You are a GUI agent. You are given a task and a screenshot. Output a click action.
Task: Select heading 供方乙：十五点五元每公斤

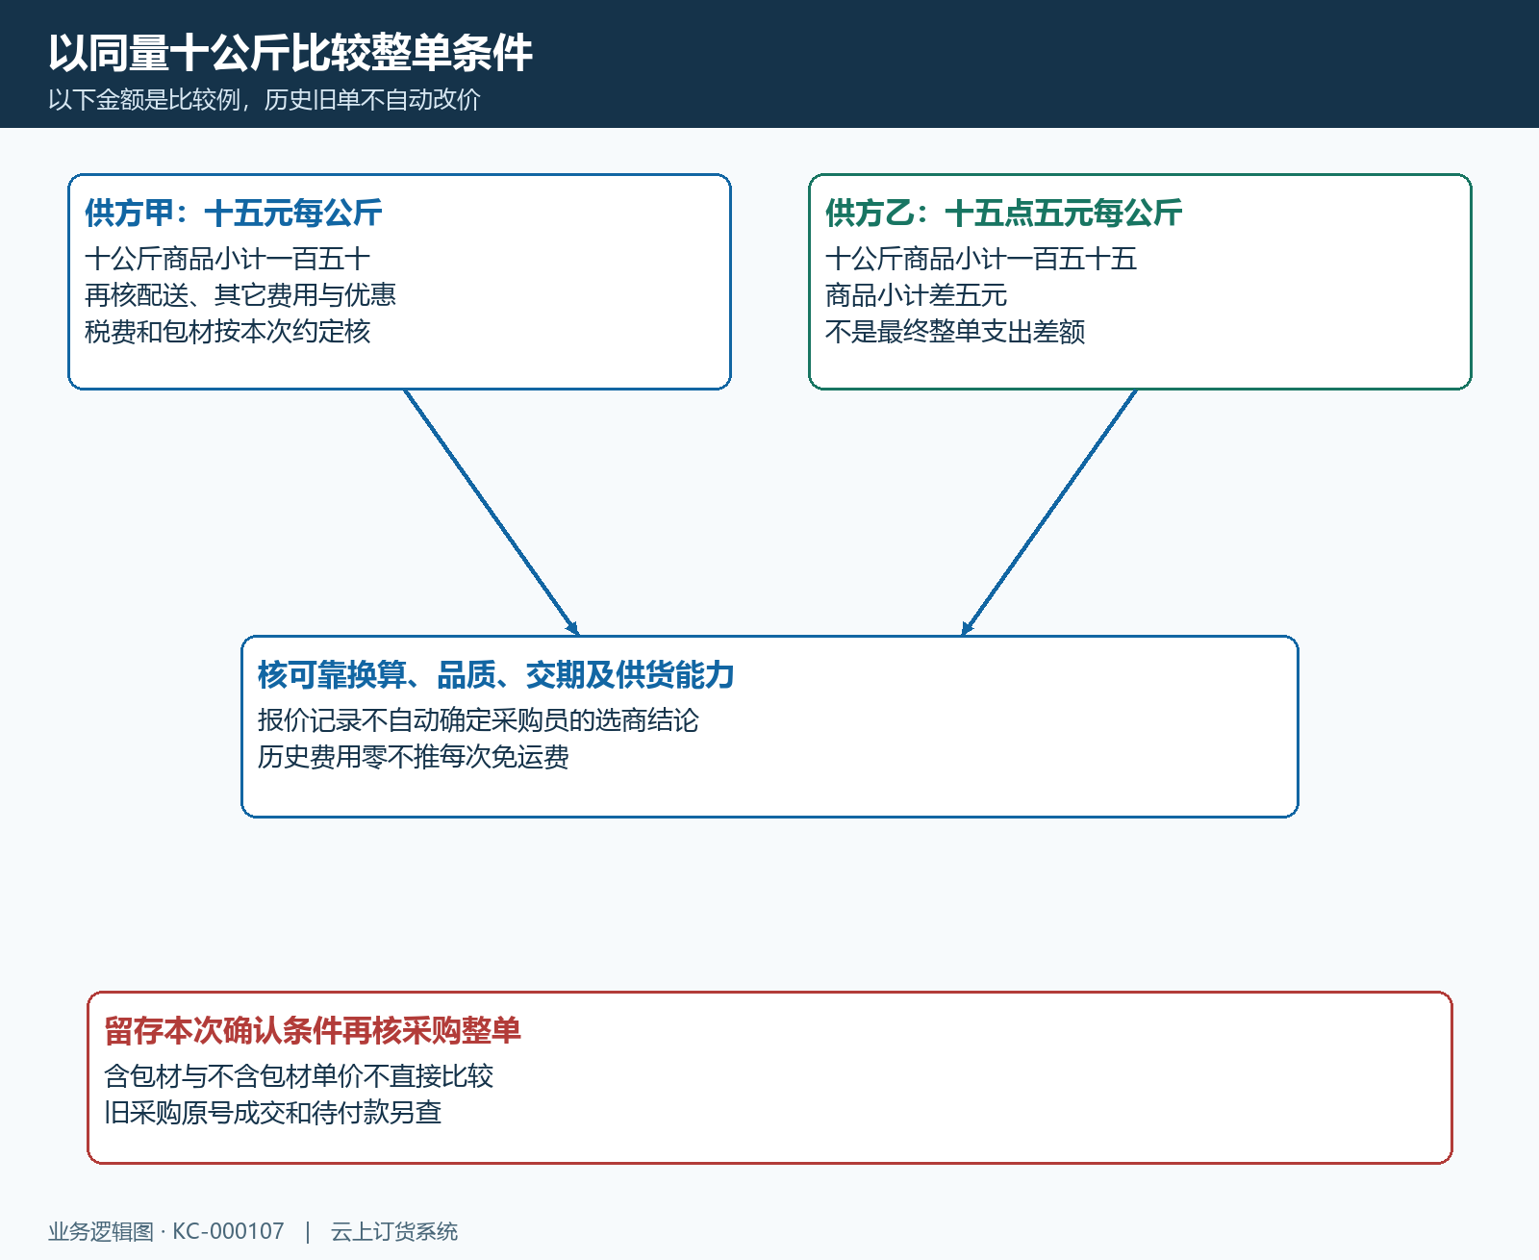coord(1004,213)
